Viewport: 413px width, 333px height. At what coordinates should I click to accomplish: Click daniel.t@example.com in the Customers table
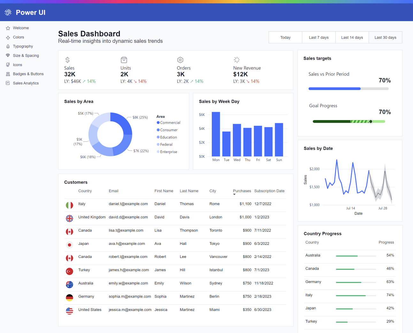128,204
